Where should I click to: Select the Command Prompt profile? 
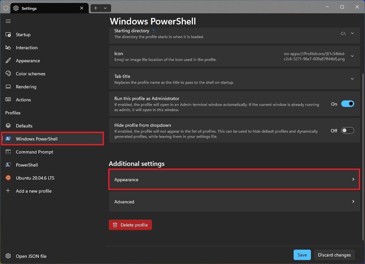[35, 152]
